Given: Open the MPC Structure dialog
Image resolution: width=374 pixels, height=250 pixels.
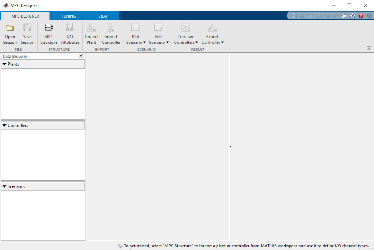Looking at the screenshot, I should click(x=49, y=28).
